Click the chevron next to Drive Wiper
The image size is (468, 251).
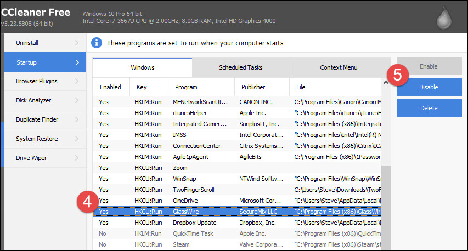(77, 158)
